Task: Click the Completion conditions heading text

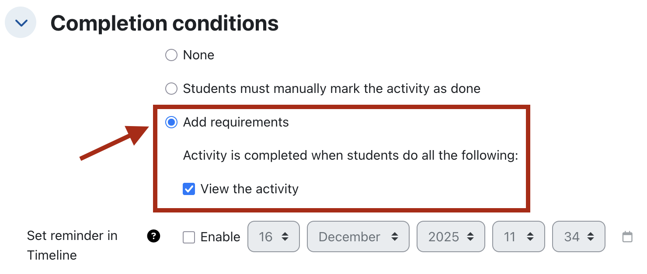Action: (x=164, y=23)
